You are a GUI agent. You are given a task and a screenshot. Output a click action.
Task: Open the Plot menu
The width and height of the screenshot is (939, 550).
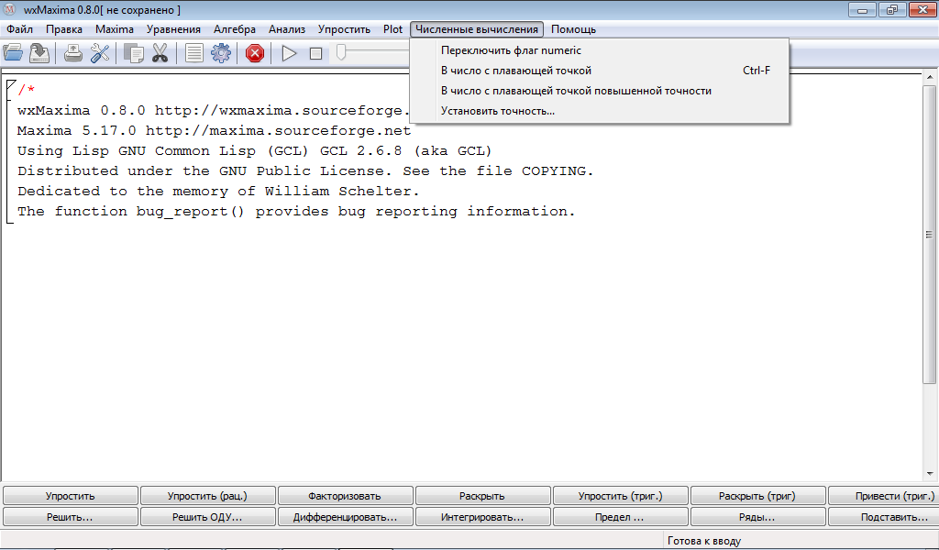[392, 29]
